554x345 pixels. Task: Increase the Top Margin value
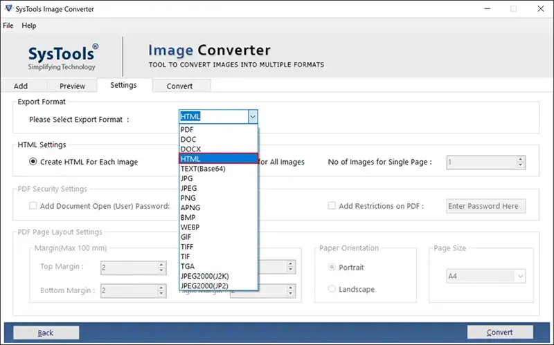pyautogui.click(x=161, y=265)
